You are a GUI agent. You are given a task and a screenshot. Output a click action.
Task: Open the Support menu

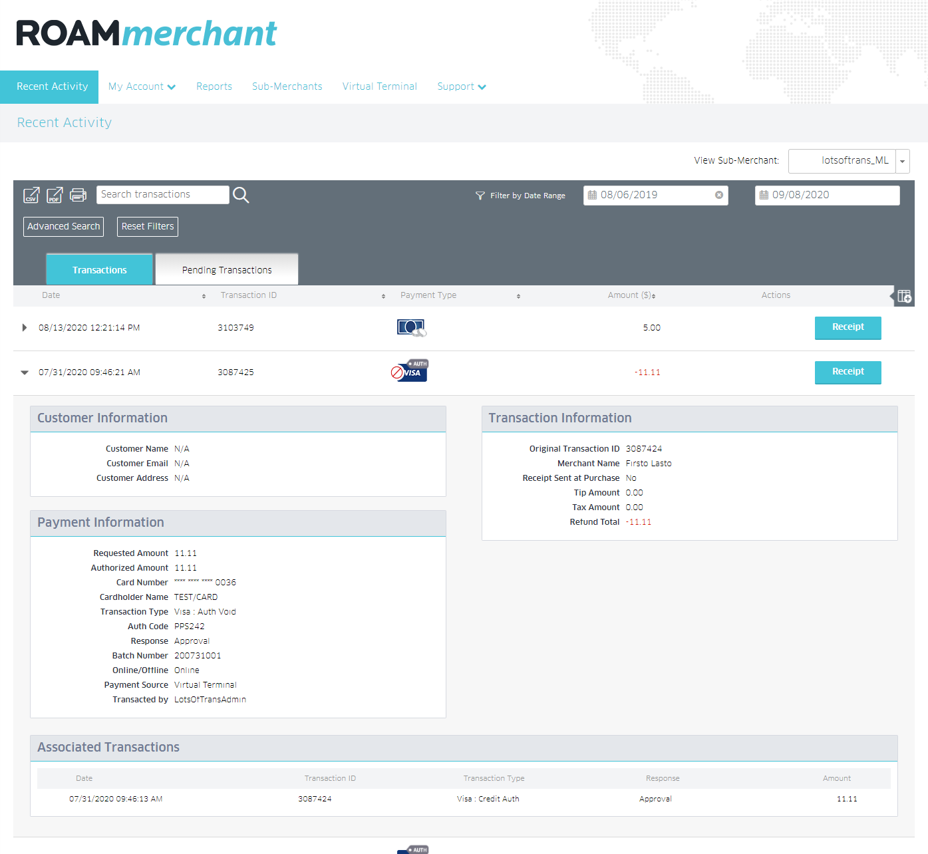[462, 86]
